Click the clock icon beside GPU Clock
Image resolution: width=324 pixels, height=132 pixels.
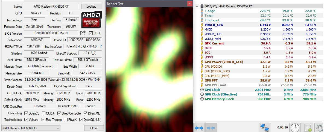[x=202, y=90]
